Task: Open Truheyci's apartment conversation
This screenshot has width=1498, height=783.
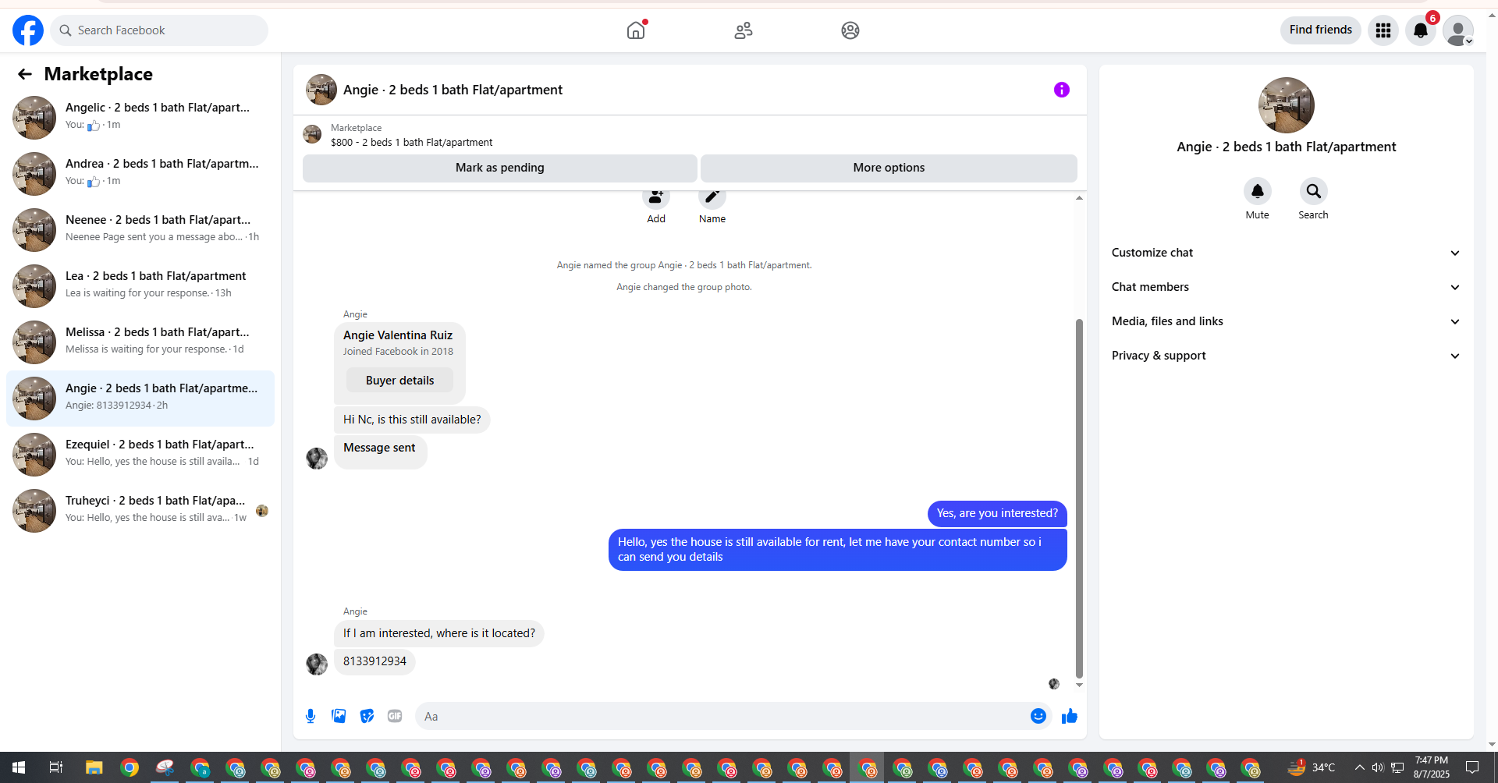Action: click(140, 511)
